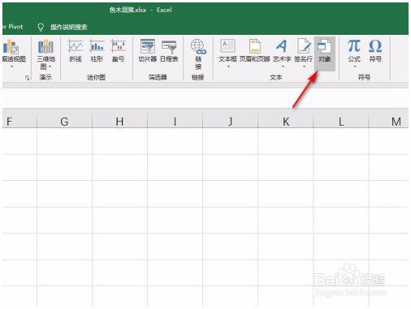Select column I header
Image resolution: width=411 pixels, height=309 pixels.
click(175, 121)
